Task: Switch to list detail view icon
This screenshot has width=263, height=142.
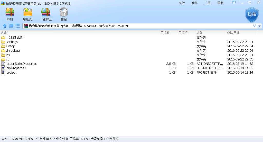Action: pyautogui.click(x=17, y=26)
